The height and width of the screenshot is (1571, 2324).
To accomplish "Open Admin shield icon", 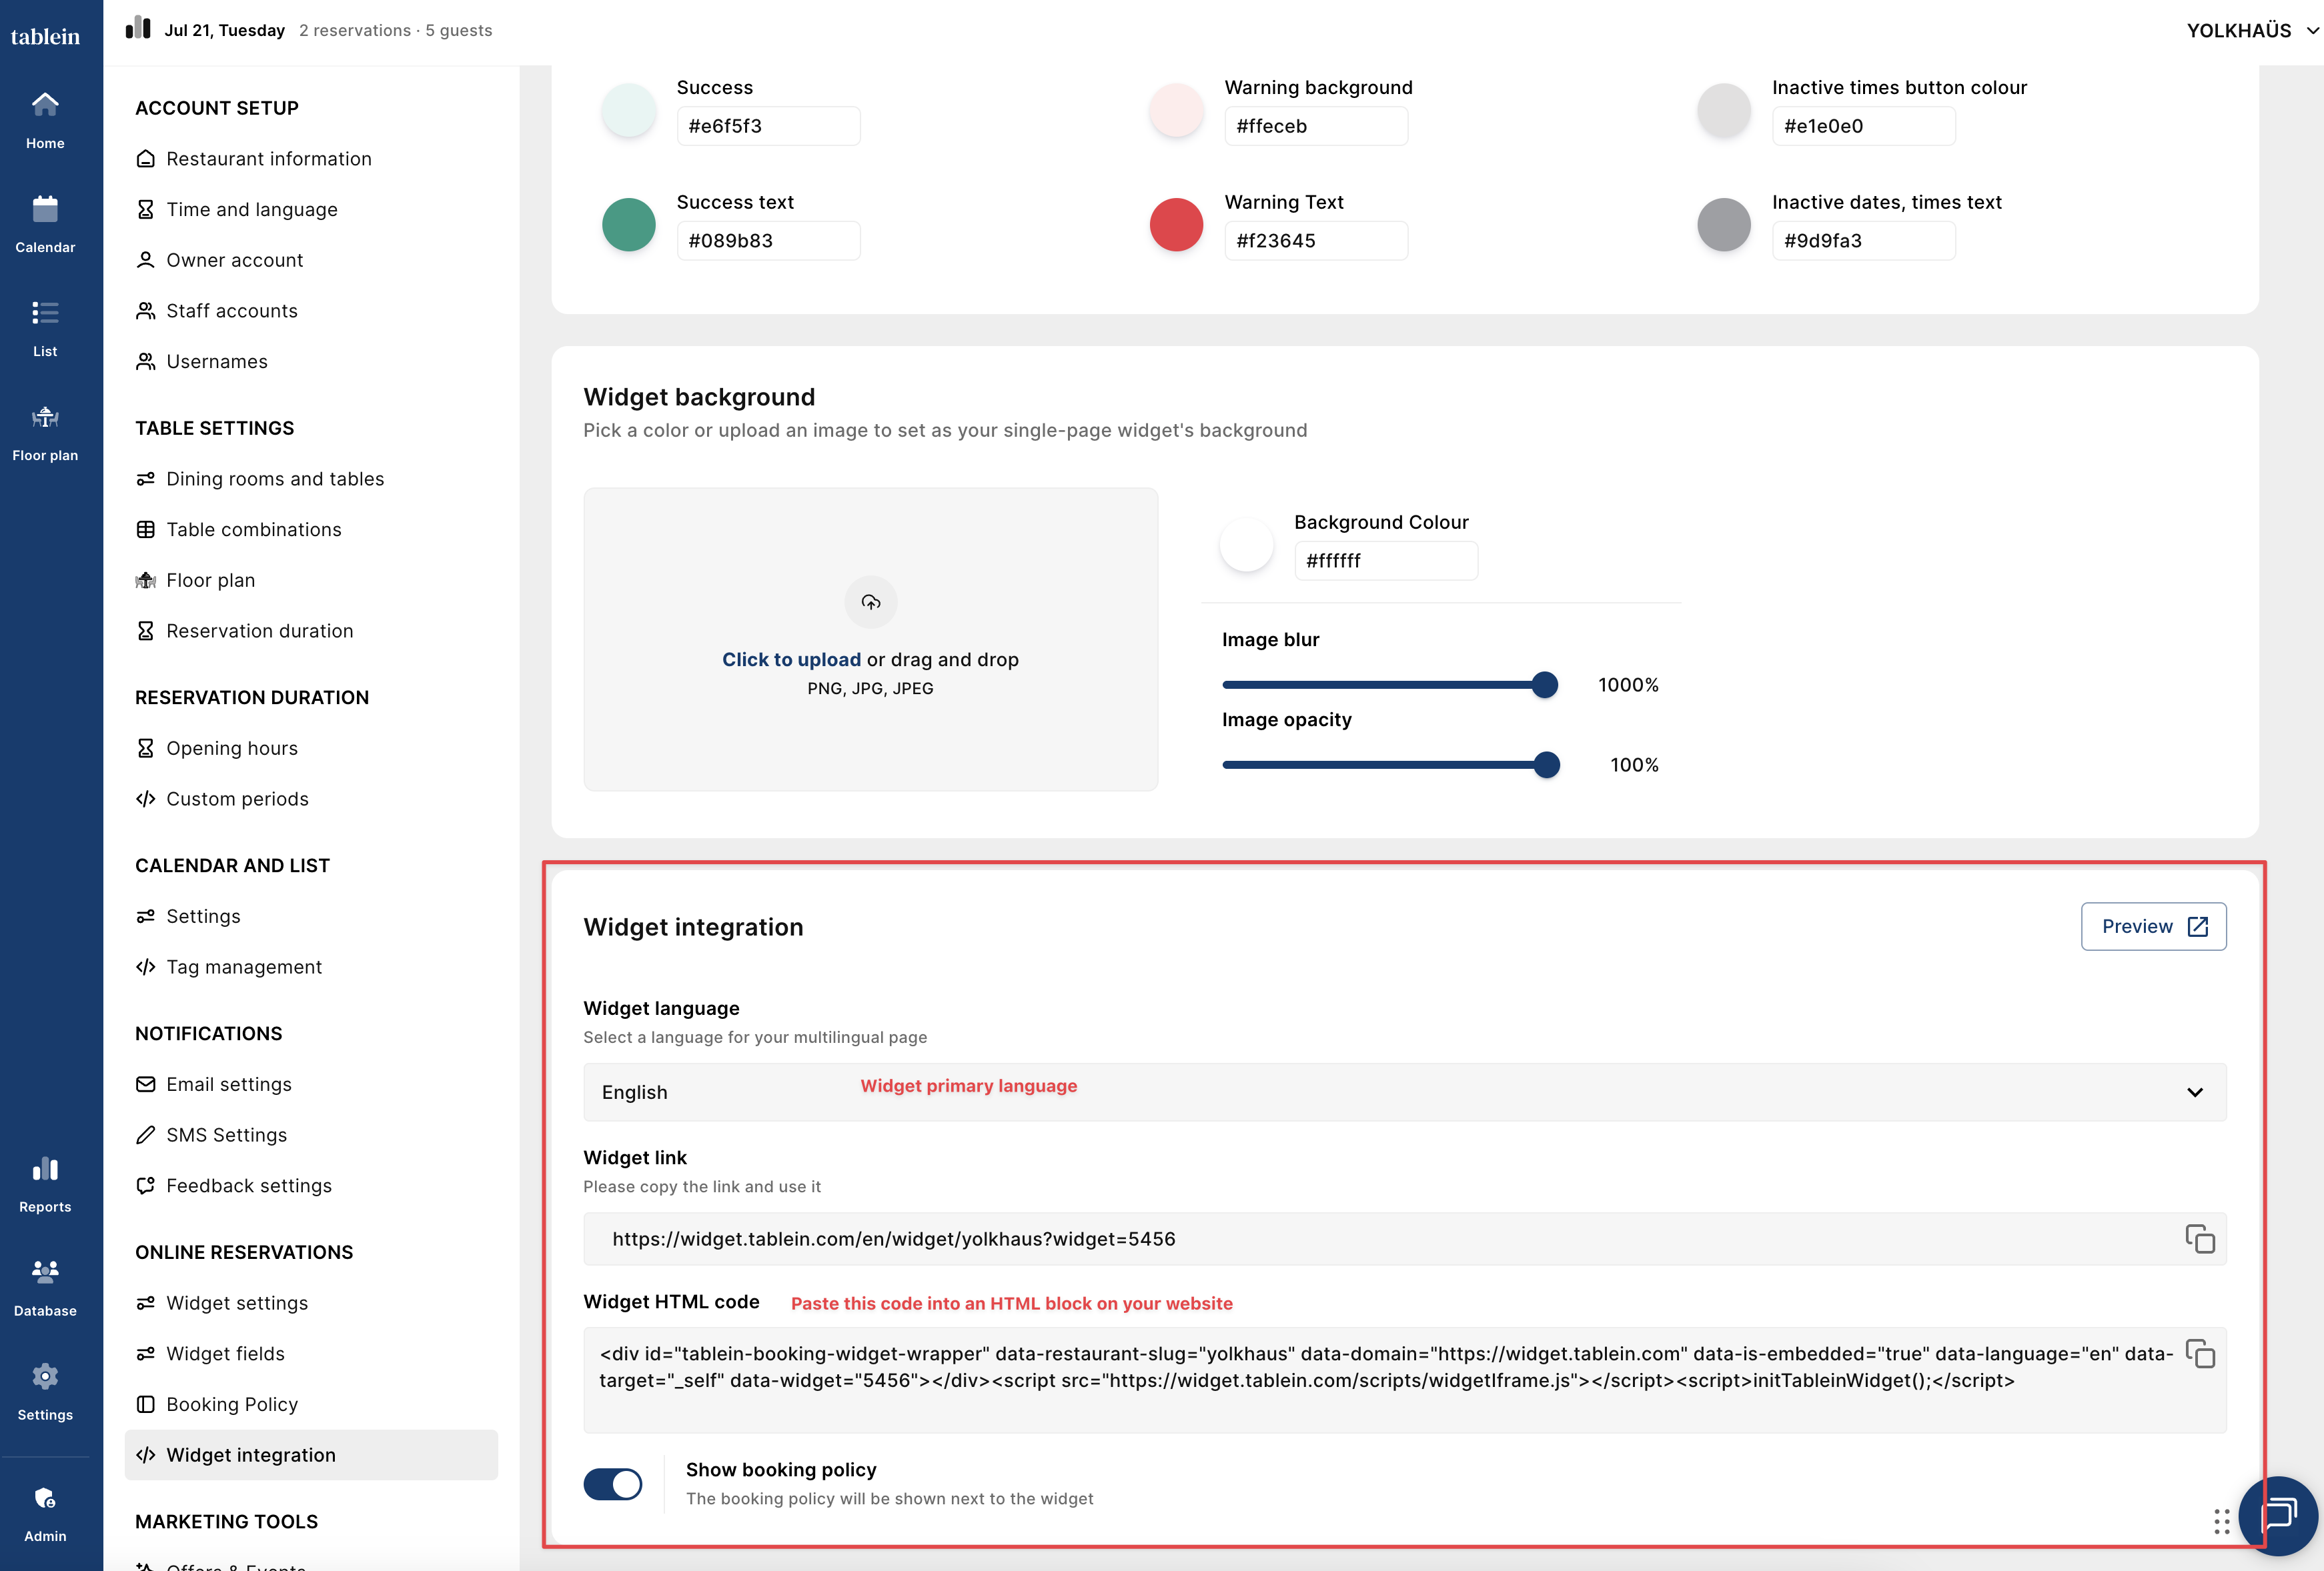I will [45, 1514].
